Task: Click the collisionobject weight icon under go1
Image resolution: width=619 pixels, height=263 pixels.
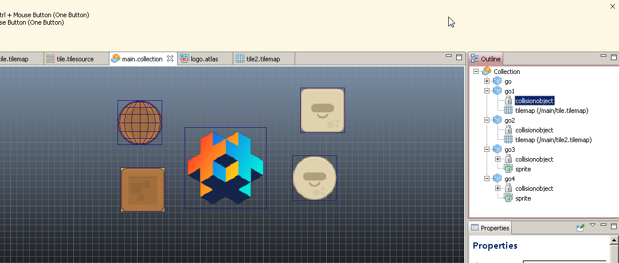Action: click(x=508, y=101)
